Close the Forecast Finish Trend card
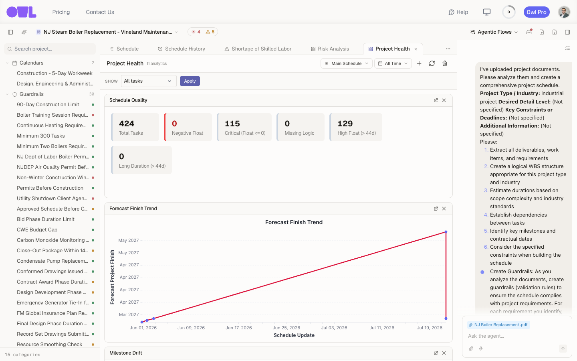This screenshot has height=361, width=577. pos(444,209)
